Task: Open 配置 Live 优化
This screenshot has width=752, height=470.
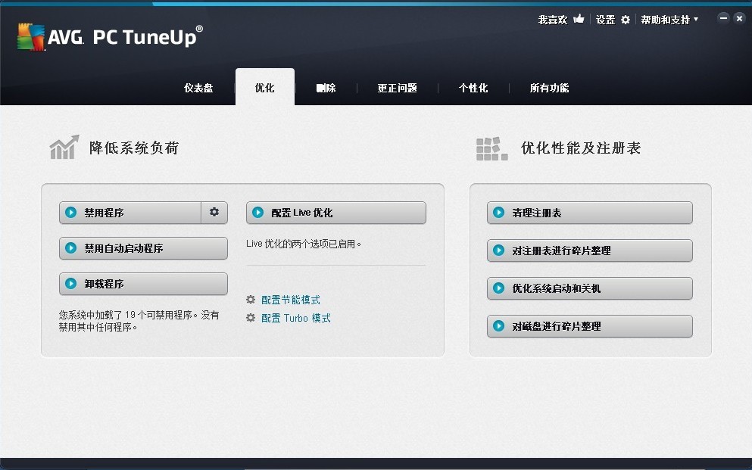Action: click(x=336, y=212)
